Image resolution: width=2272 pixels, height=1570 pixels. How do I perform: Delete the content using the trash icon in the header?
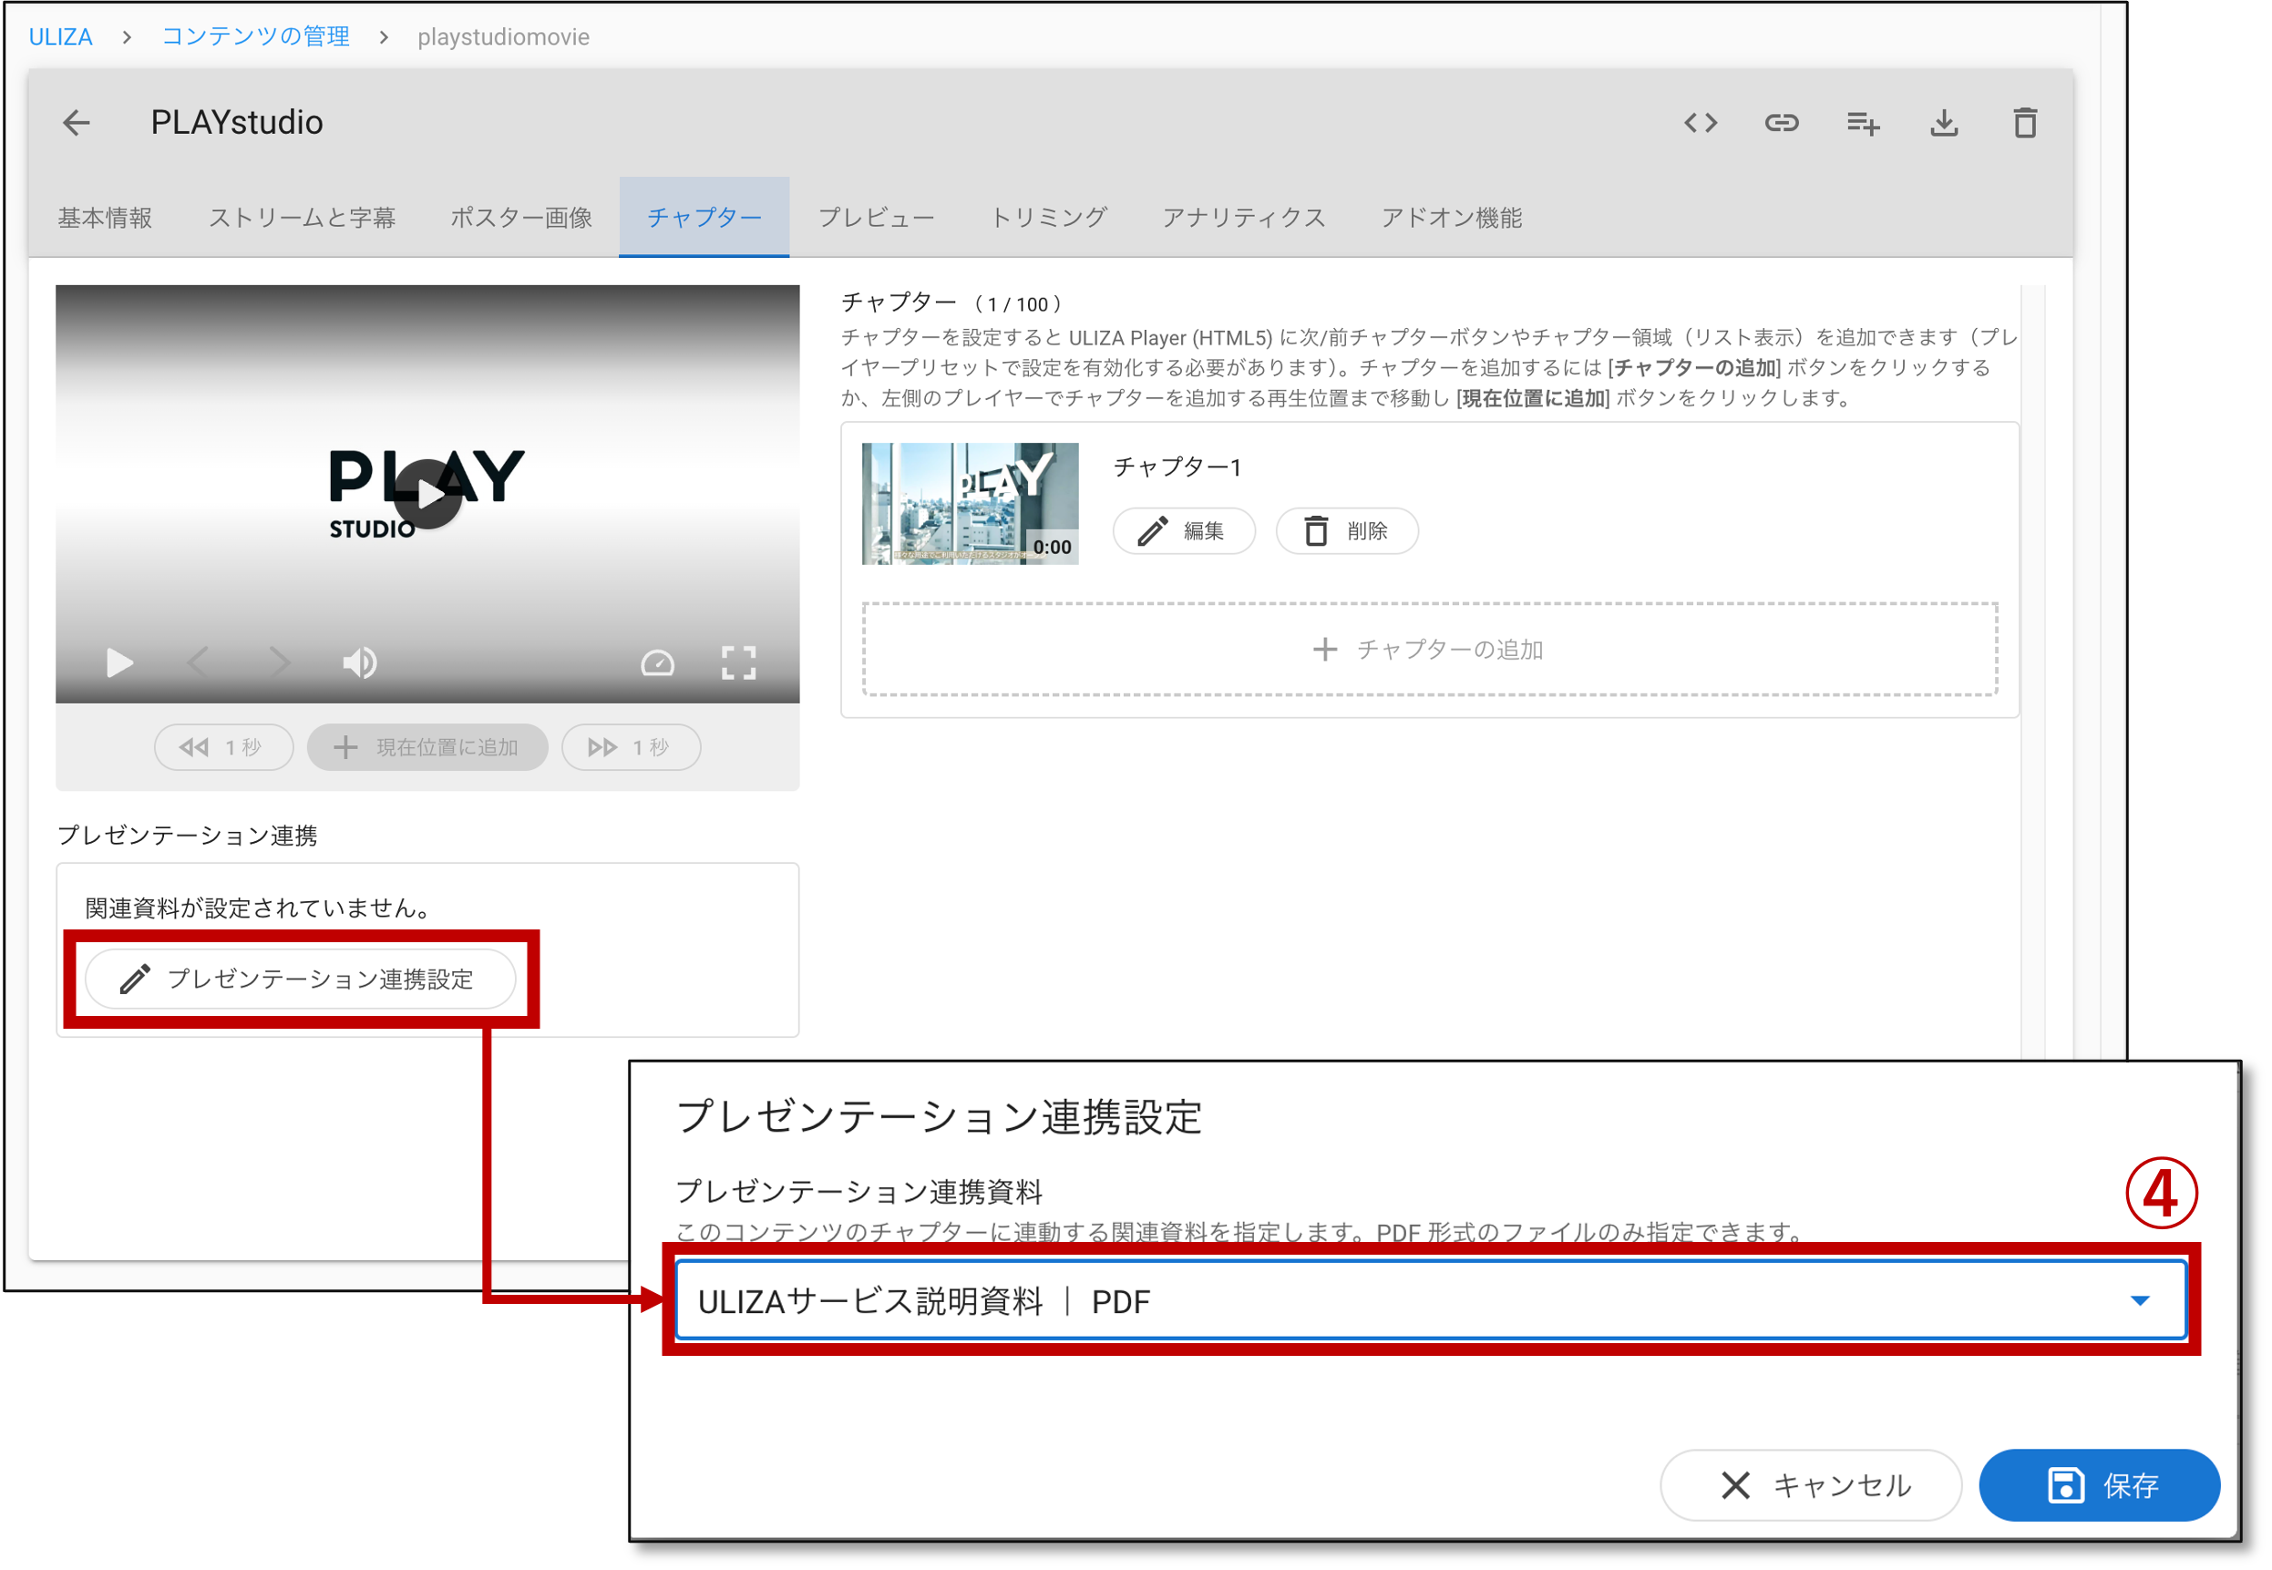2026,123
